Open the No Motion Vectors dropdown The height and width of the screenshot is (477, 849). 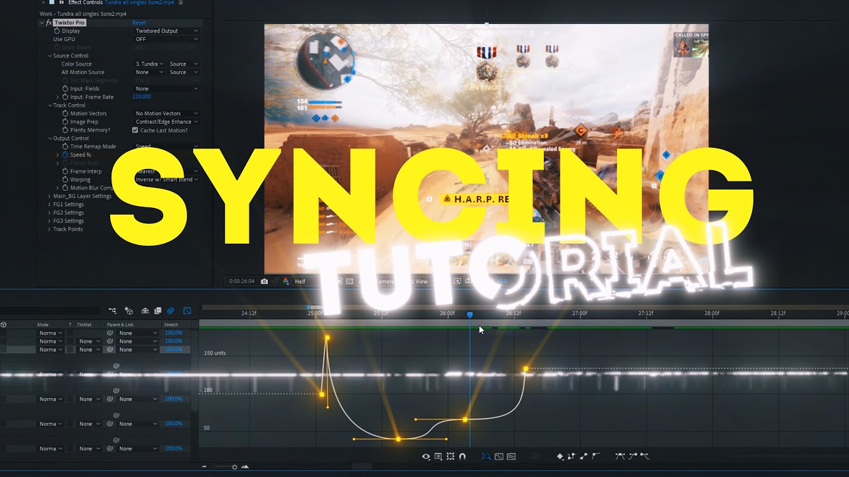point(166,113)
